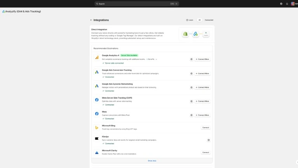The image size is (298, 168).
Task: Expand the Benefits dropdown for Google Analytics 4
Action: [152, 59]
